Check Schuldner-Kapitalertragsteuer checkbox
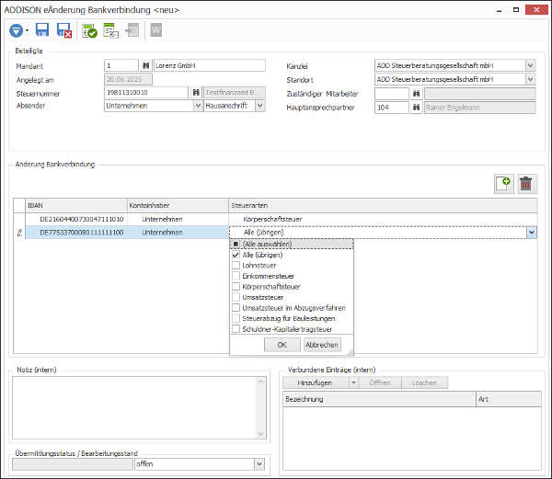This screenshot has width=552, height=479. click(x=236, y=329)
